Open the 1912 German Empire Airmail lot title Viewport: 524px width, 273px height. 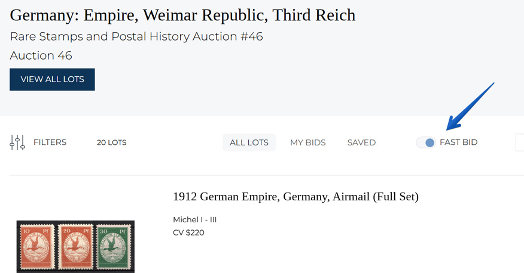[x=295, y=197]
